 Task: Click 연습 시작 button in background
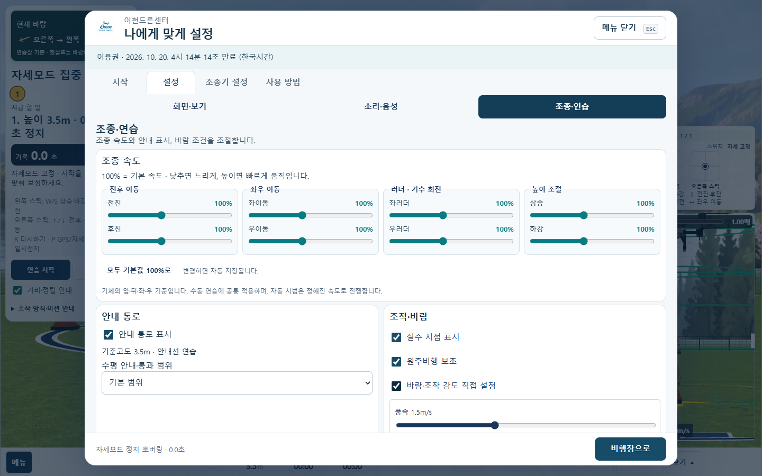41,270
